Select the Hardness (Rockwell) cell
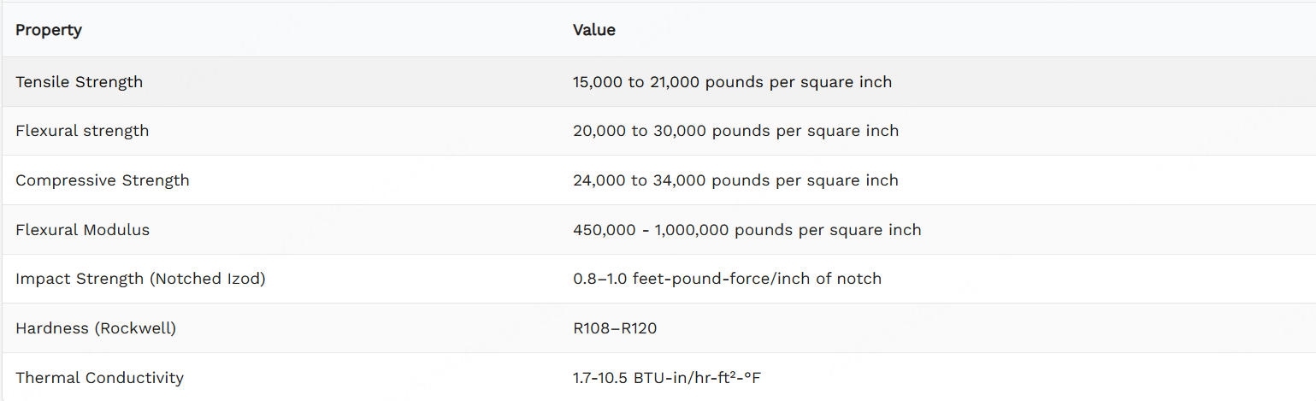The width and height of the screenshot is (1316, 401). [x=96, y=328]
